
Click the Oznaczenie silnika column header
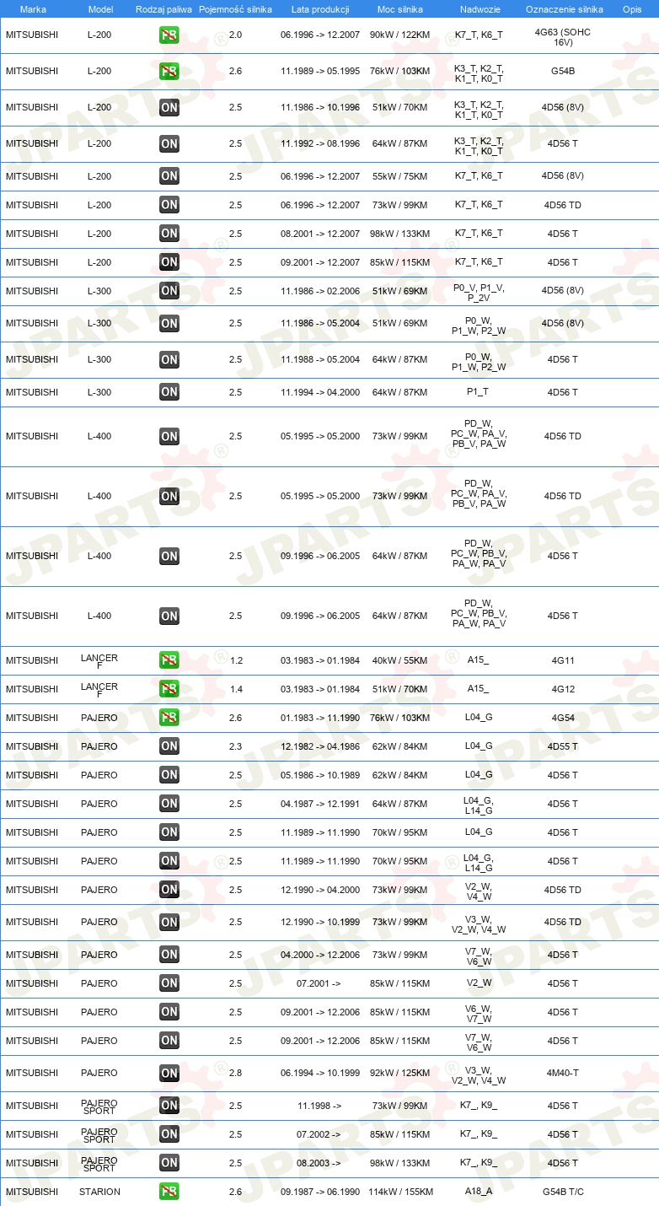565,9
